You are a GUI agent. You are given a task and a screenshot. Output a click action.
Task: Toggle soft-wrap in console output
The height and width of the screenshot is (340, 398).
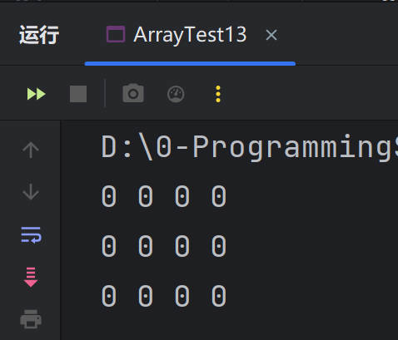pos(31,235)
